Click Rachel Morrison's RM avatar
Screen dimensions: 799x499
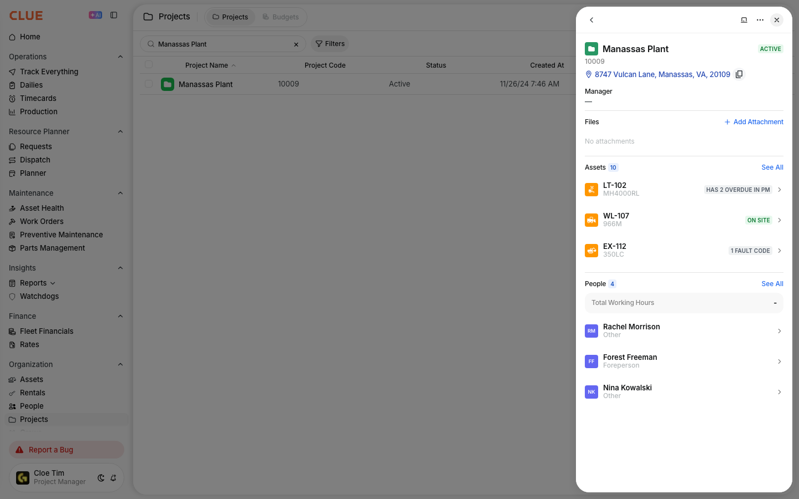point(591,331)
